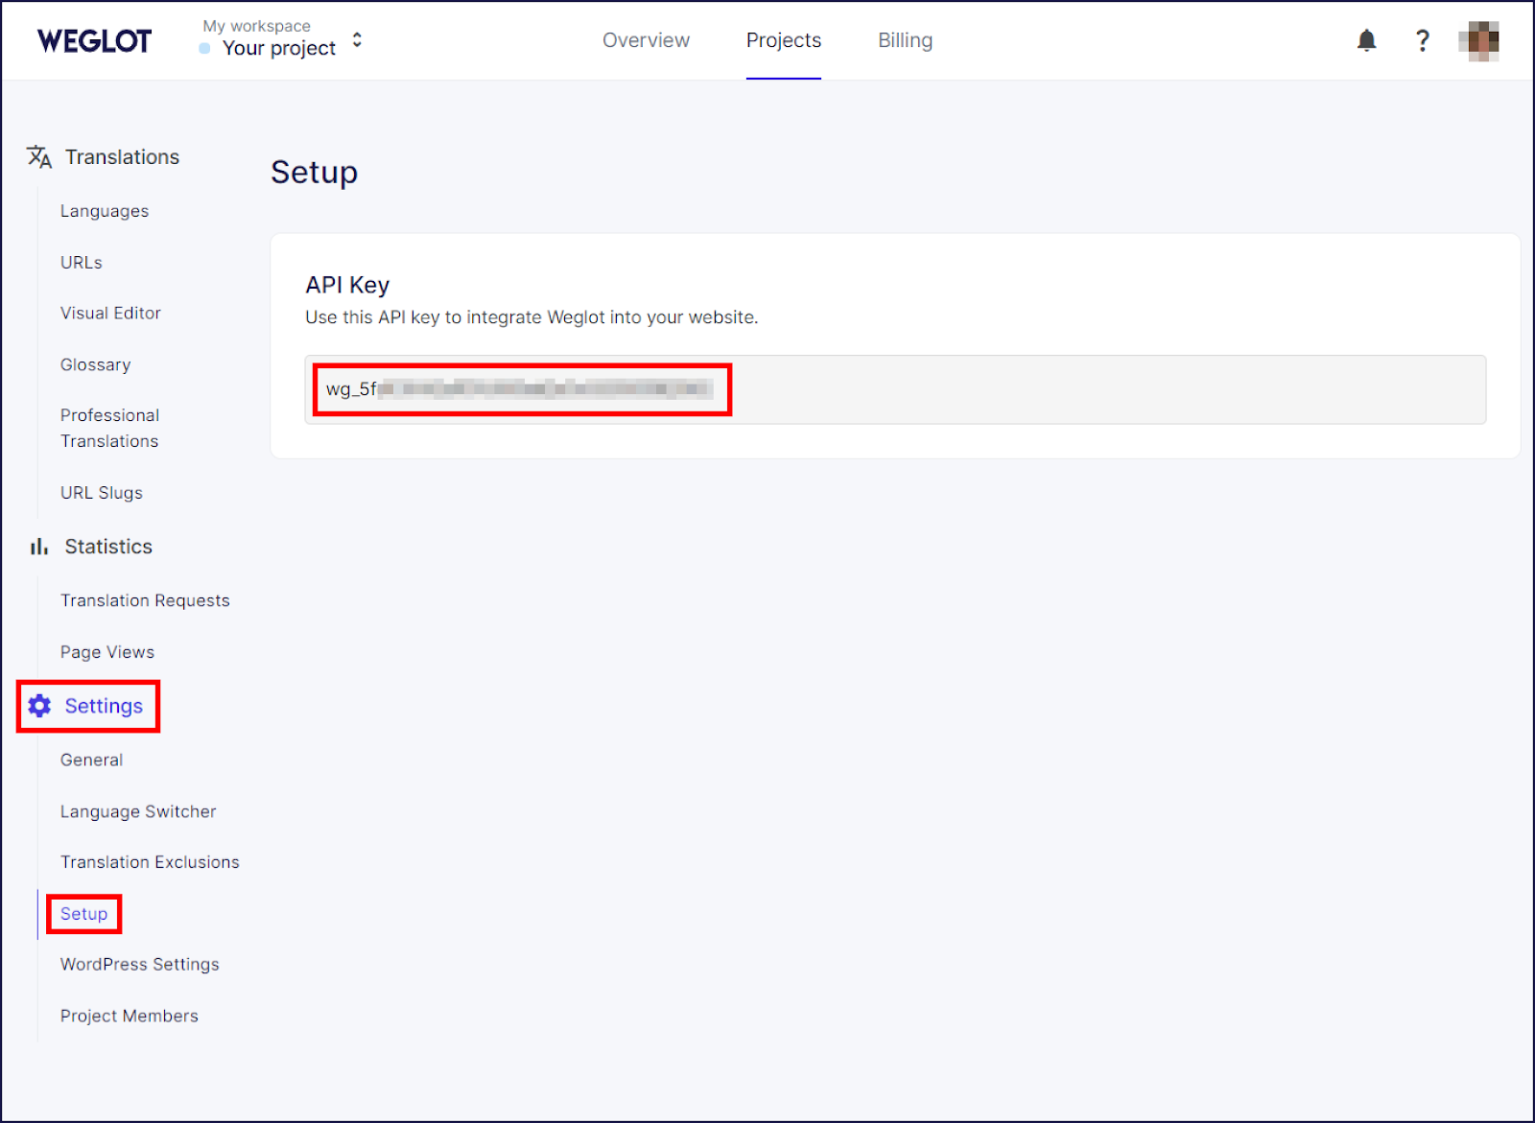Open the workspace project switcher chevron

(356, 40)
